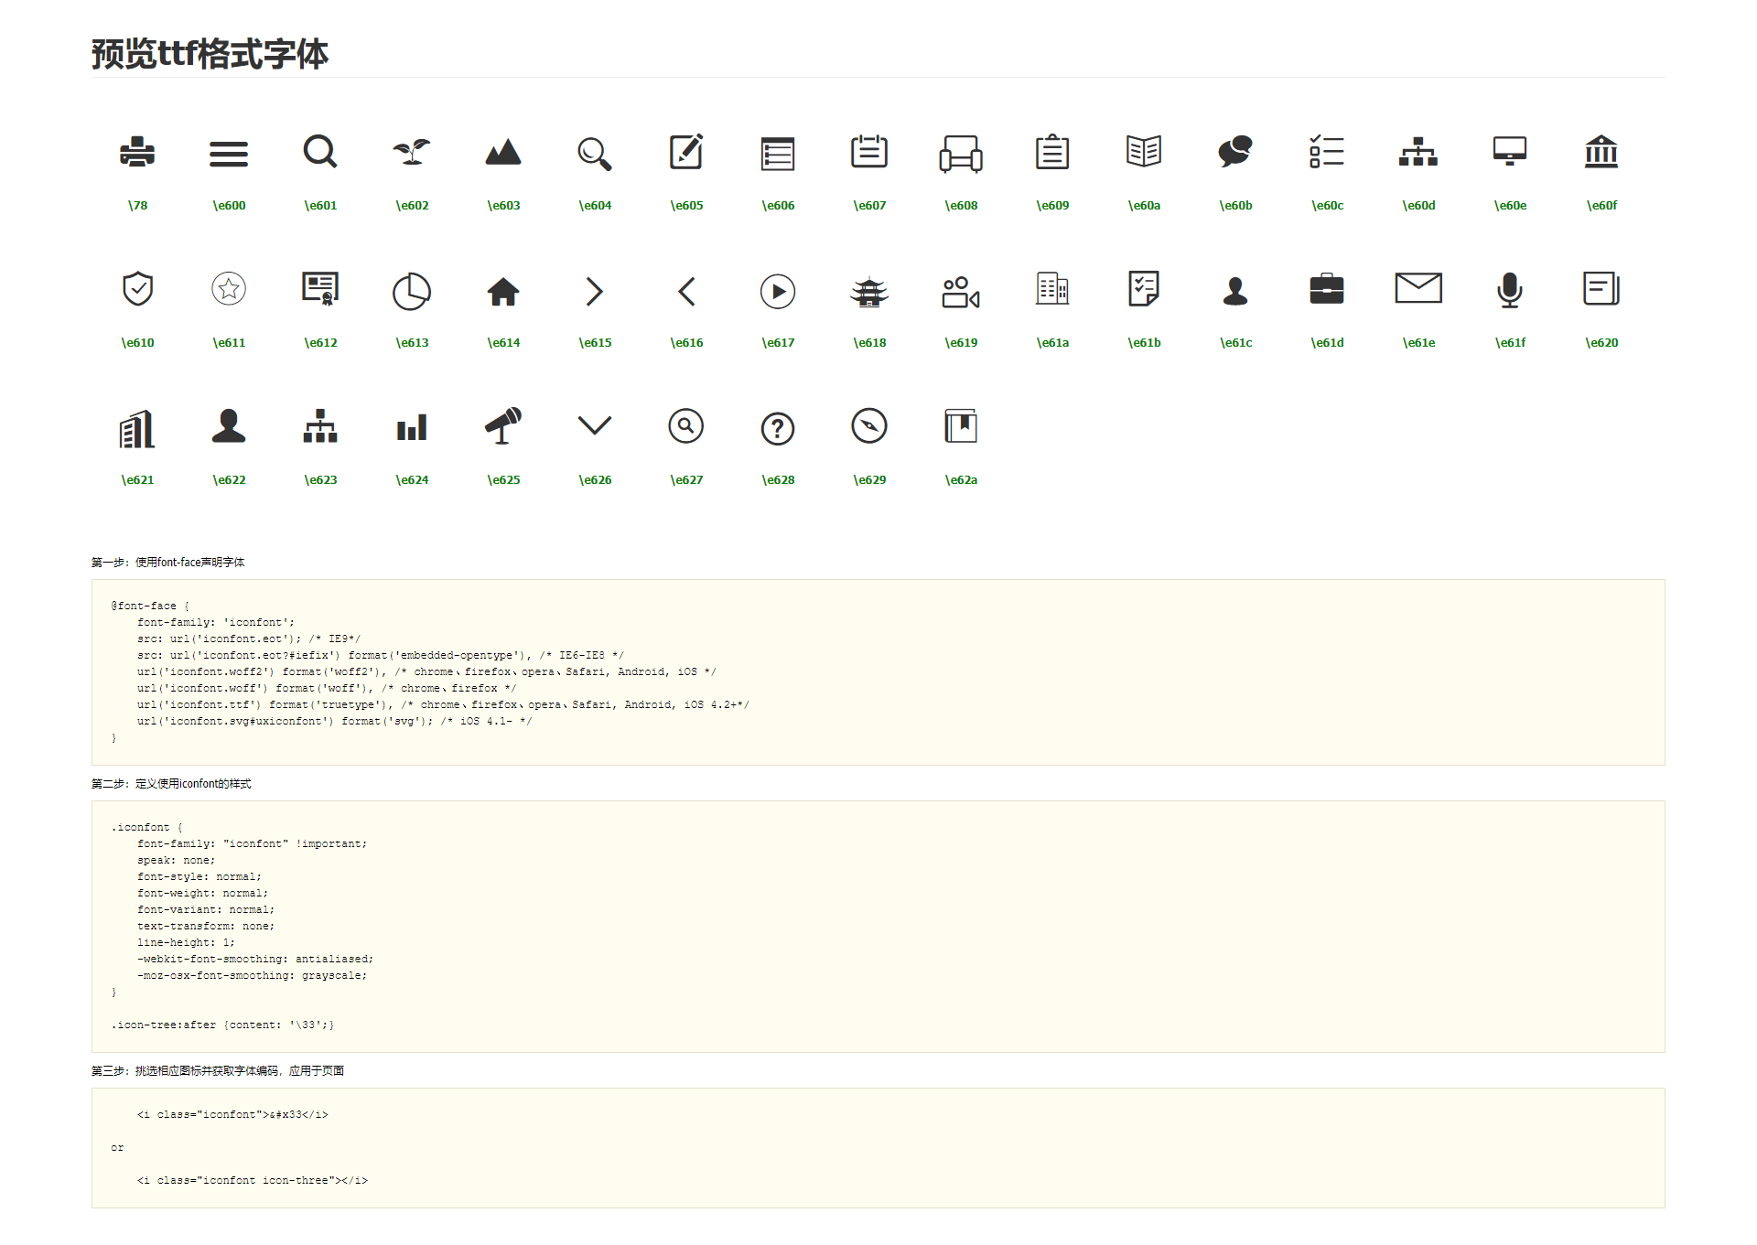1757x1245 pixels.
Task: Click the envelope mail icon \e61e
Action: pyautogui.click(x=1418, y=288)
